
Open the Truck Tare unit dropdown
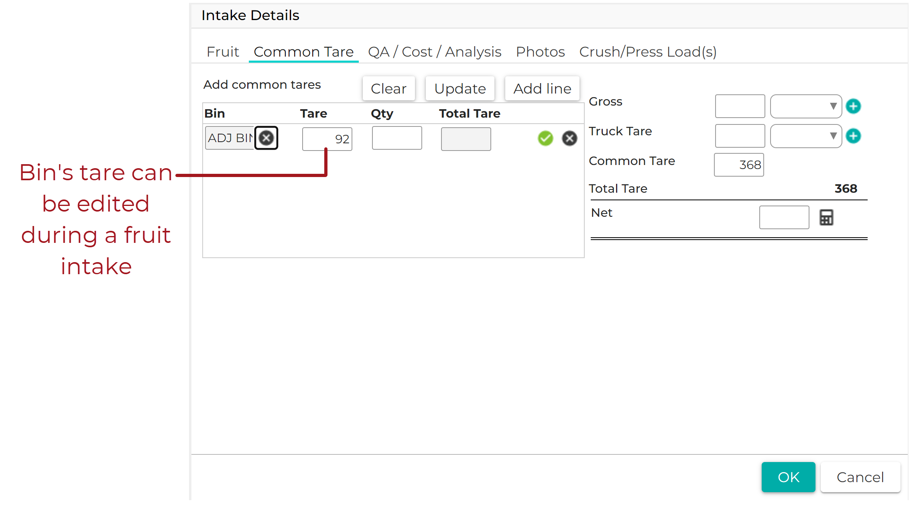click(x=806, y=136)
